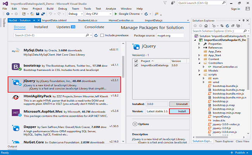Click the Dapper package icon
Screen dimensions: 252x155
click(x=16, y=128)
